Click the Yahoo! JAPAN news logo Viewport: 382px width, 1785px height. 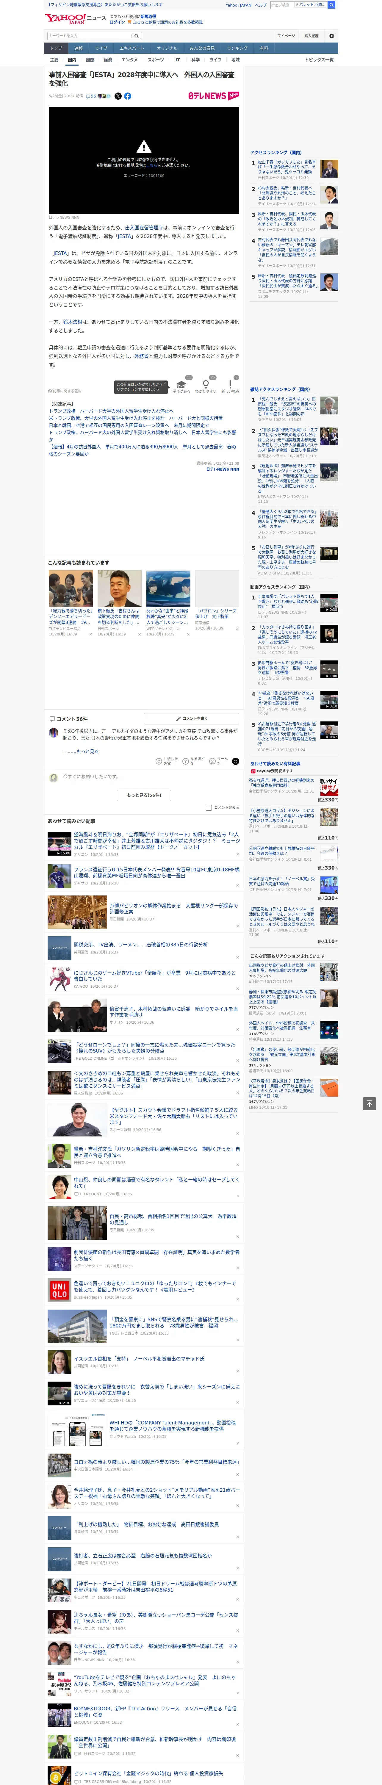click(x=76, y=19)
